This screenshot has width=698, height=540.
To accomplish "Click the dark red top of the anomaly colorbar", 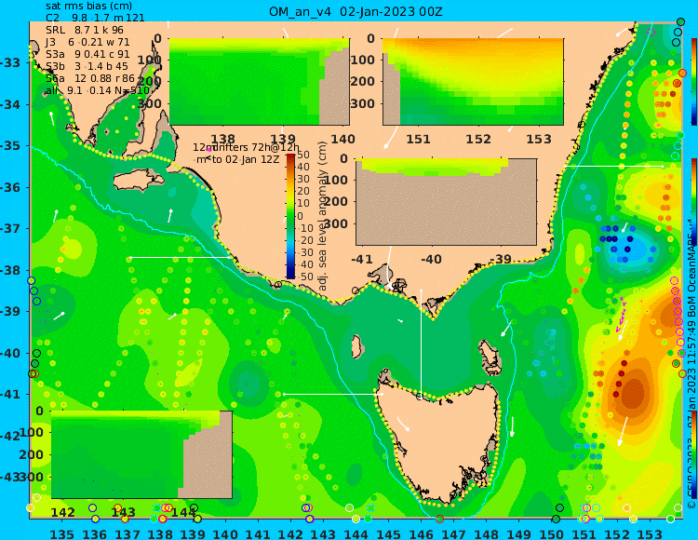I will click(x=290, y=155).
